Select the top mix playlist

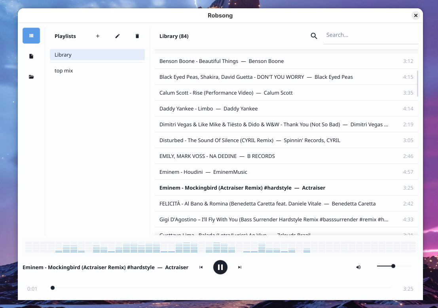tap(97, 71)
